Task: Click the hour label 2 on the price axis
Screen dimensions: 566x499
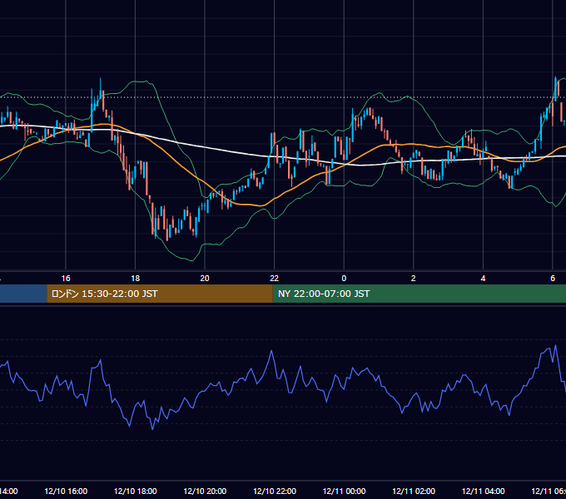Action: tap(414, 279)
